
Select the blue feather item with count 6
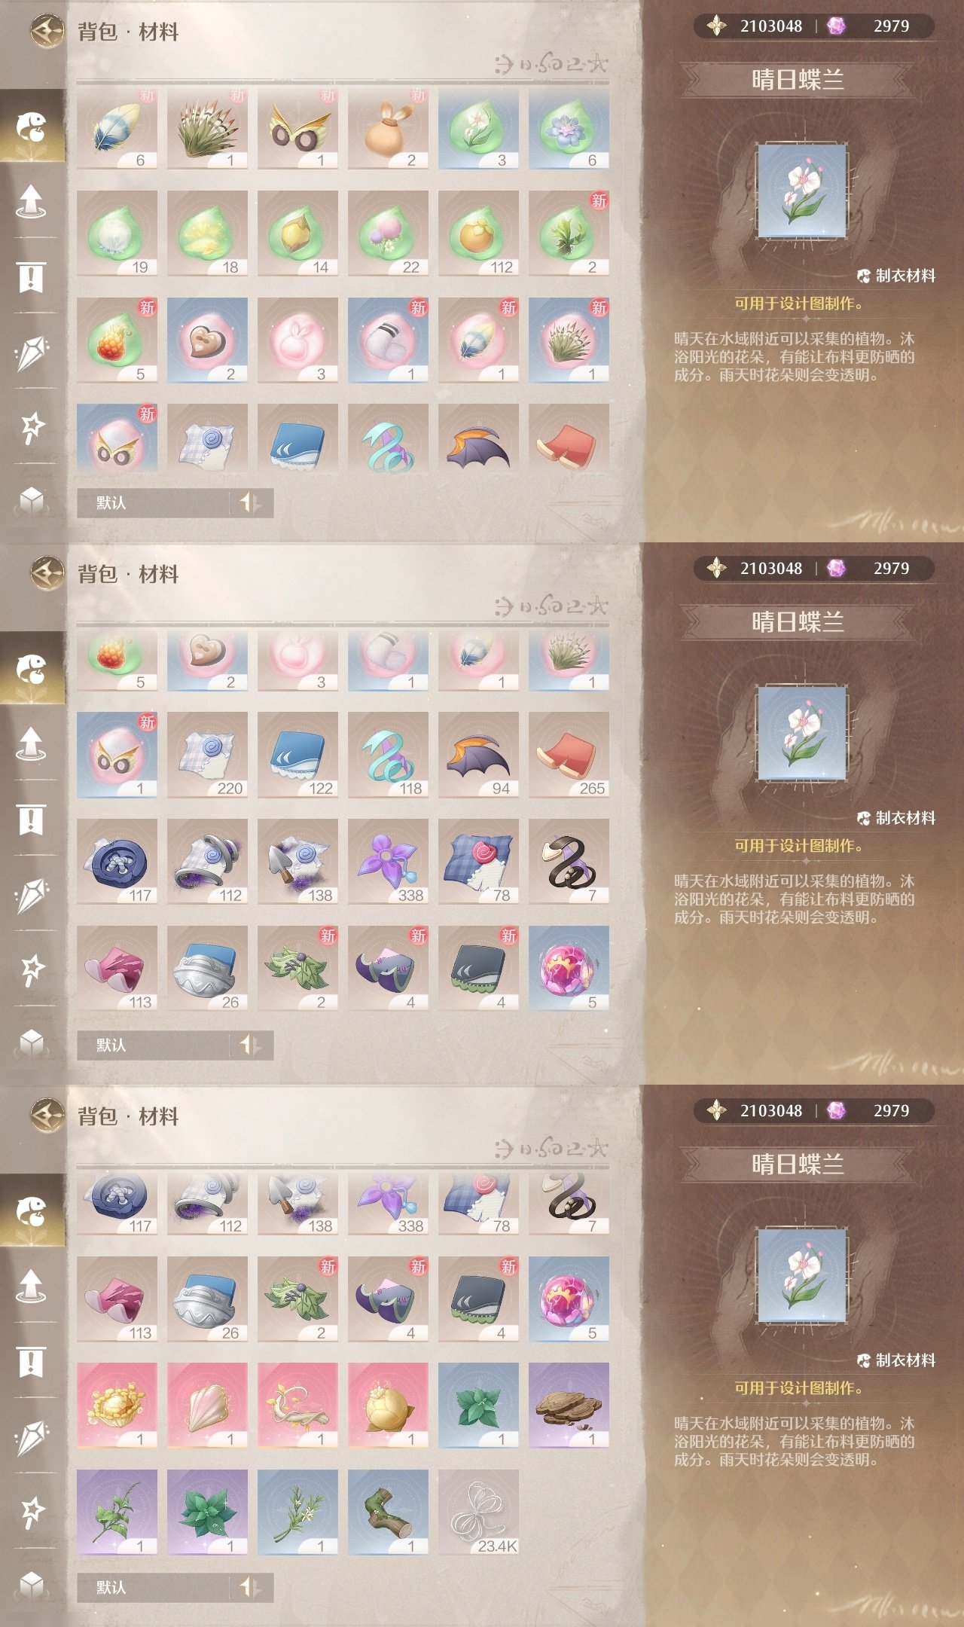coord(117,127)
